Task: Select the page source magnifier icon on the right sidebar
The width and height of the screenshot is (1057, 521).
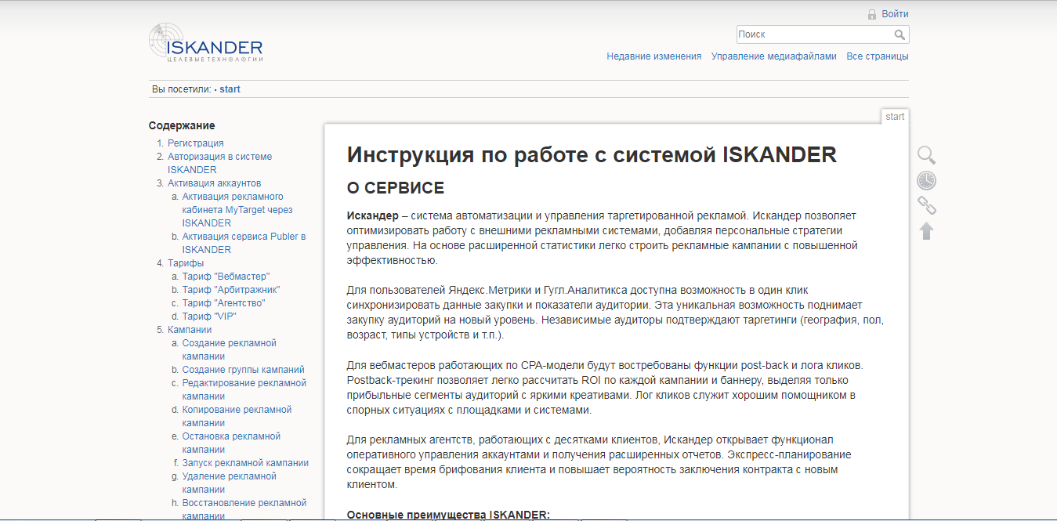Action: tap(926, 155)
